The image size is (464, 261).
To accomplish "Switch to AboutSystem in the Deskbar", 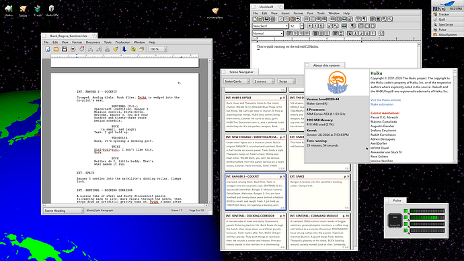I will [447, 34].
